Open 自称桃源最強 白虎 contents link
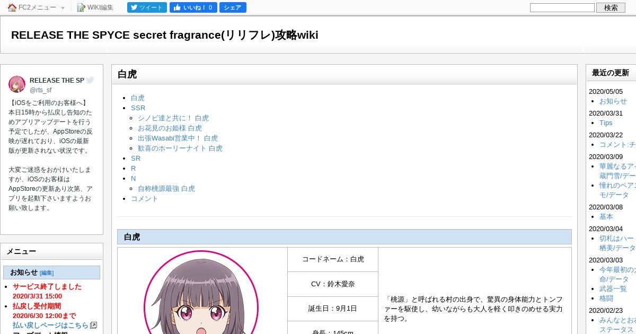636x334 pixels. [x=166, y=189]
